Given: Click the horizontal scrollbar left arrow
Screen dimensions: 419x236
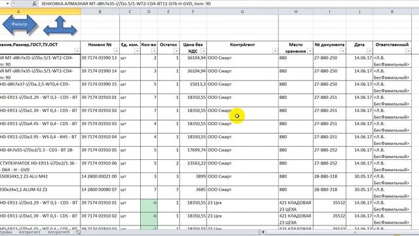Looking at the screenshot, I should 263,232.
